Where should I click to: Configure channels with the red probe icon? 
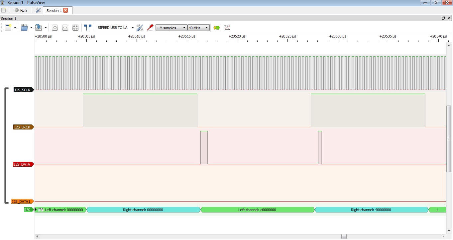[x=150, y=28]
